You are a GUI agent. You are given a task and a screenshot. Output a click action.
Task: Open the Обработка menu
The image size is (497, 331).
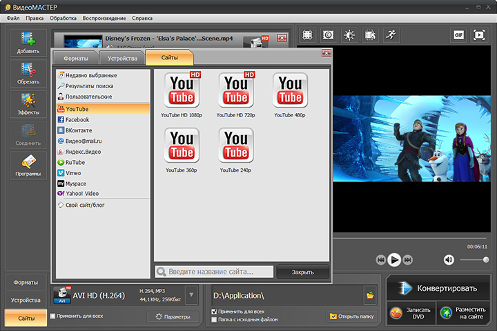pyautogui.click(x=63, y=17)
